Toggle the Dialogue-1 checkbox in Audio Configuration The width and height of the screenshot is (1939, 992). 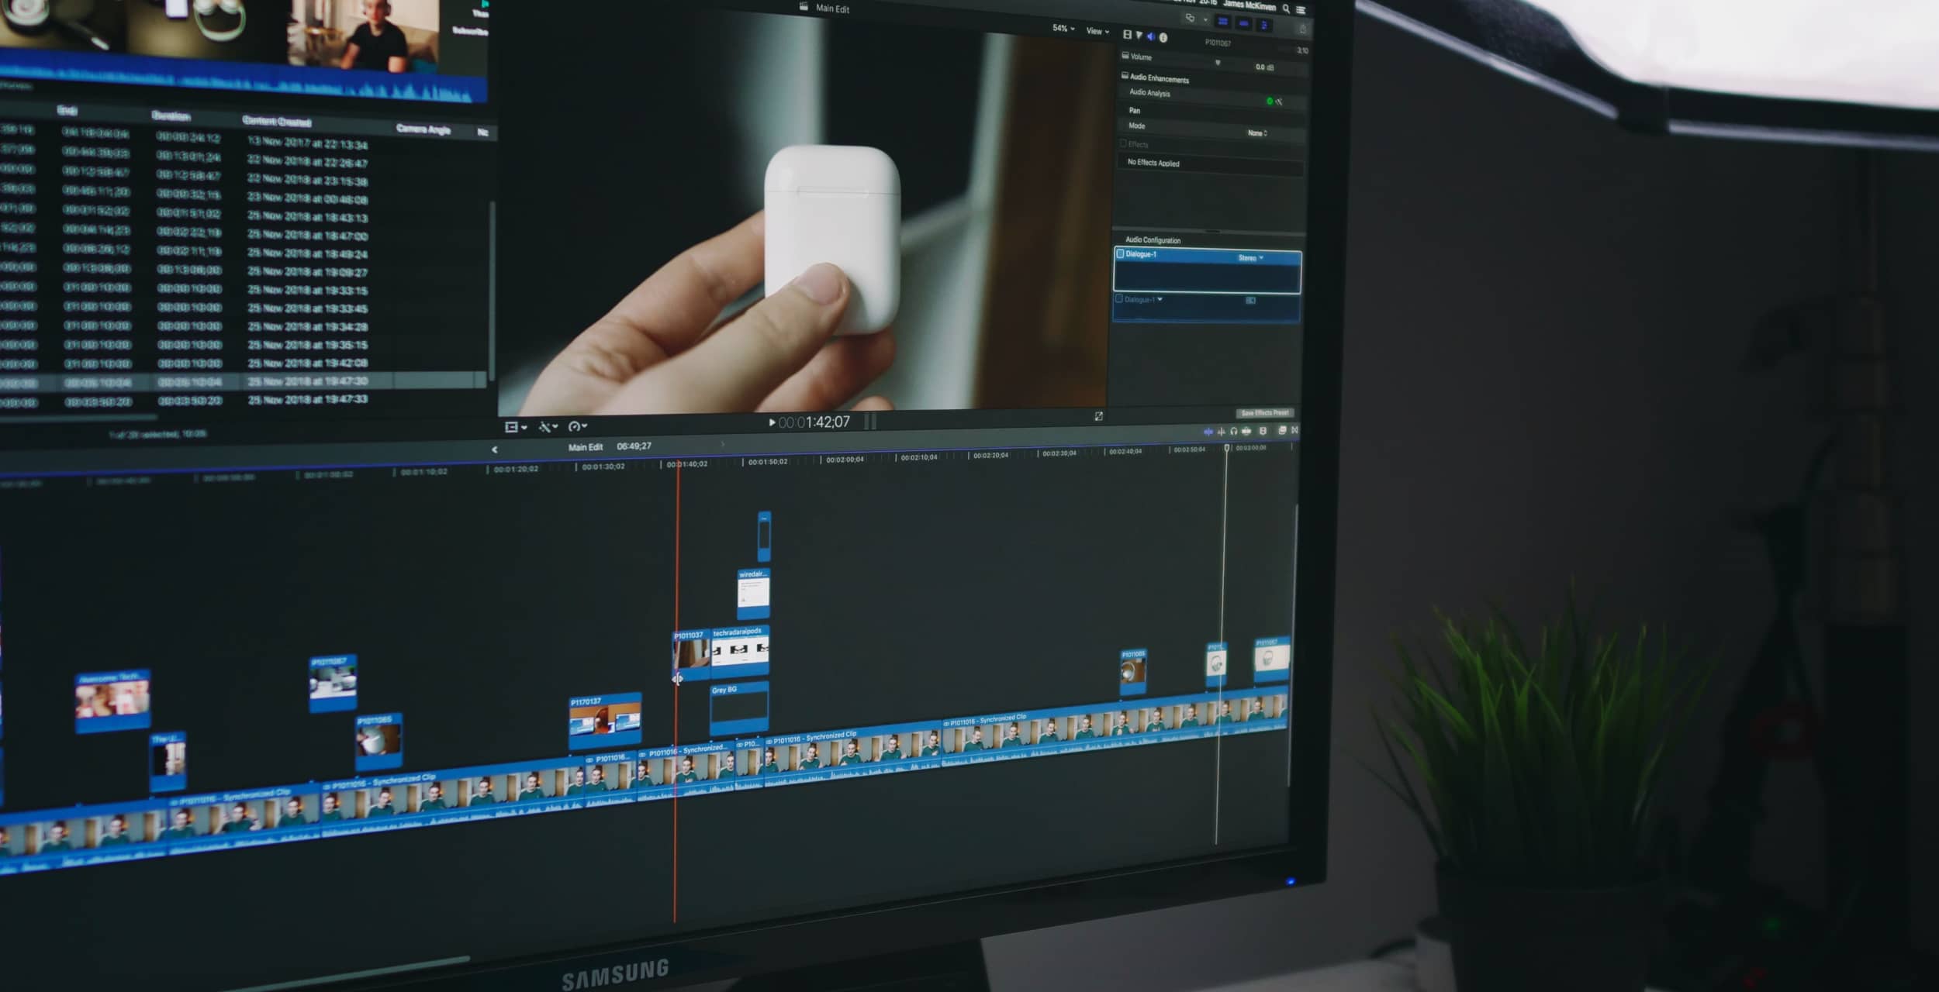point(1120,253)
